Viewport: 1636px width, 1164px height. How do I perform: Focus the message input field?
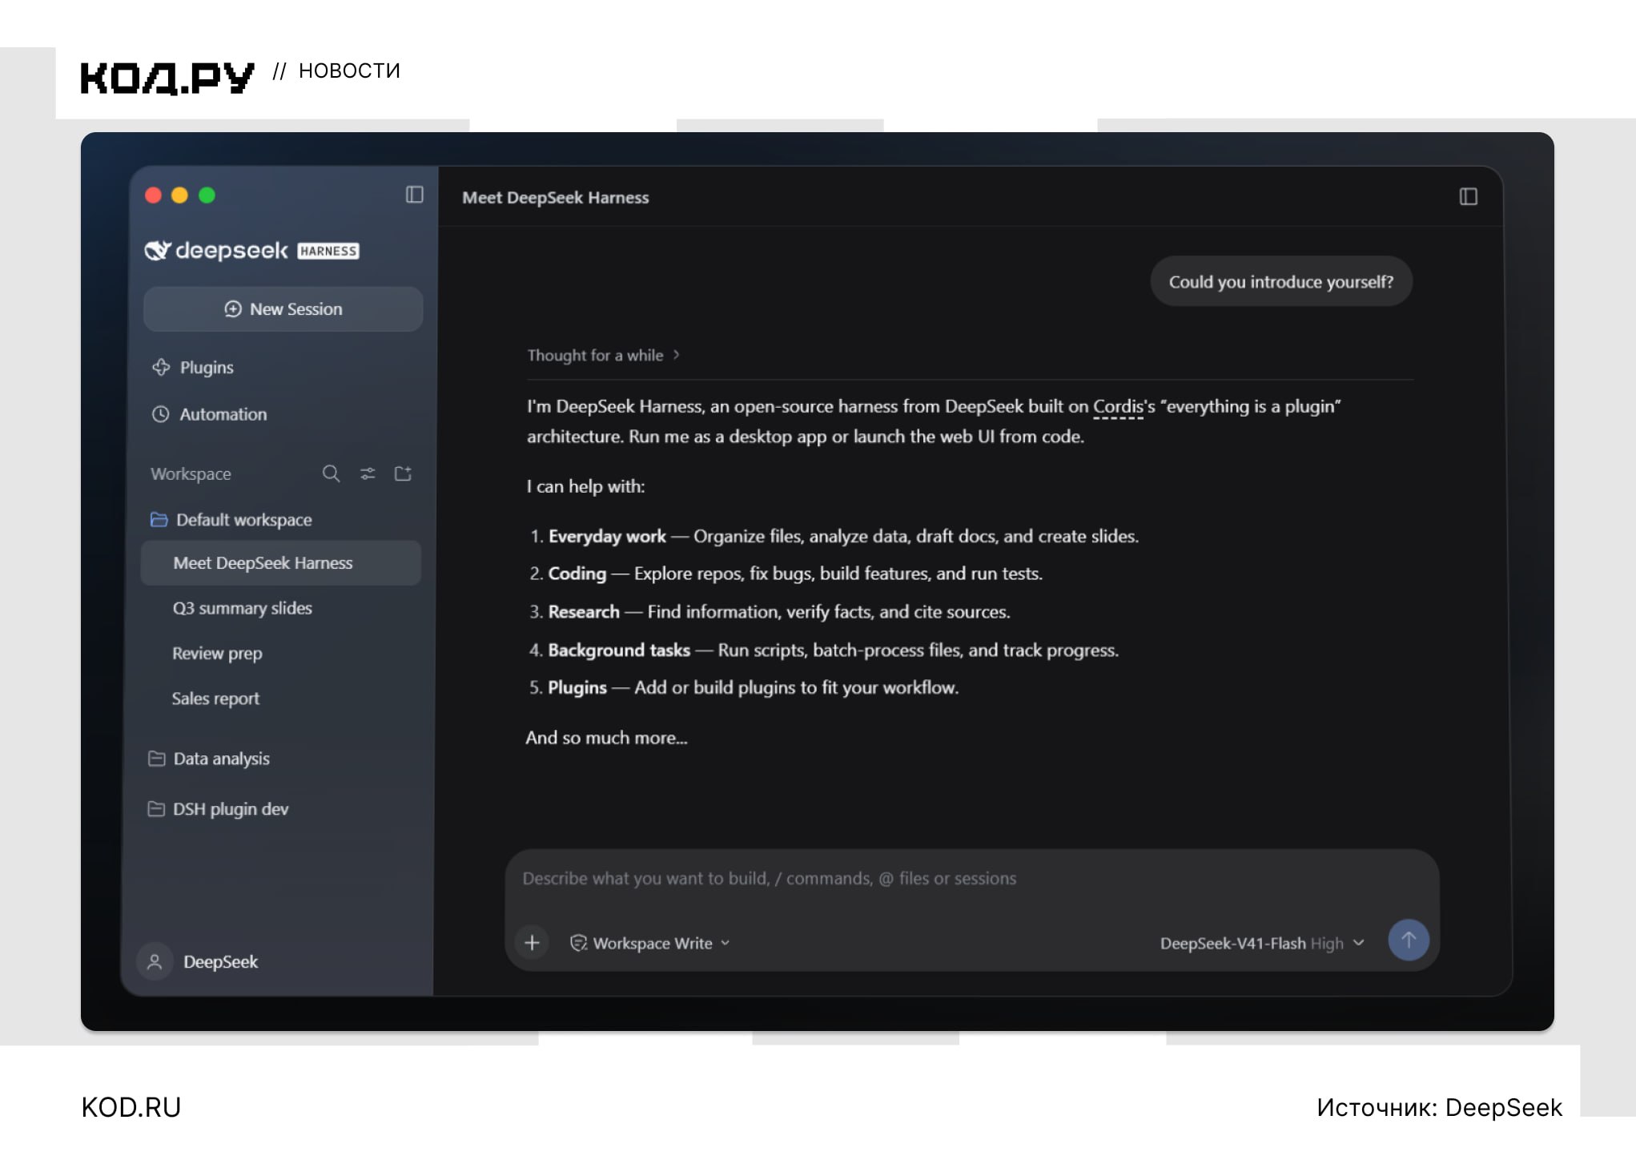[x=971, y=879]
